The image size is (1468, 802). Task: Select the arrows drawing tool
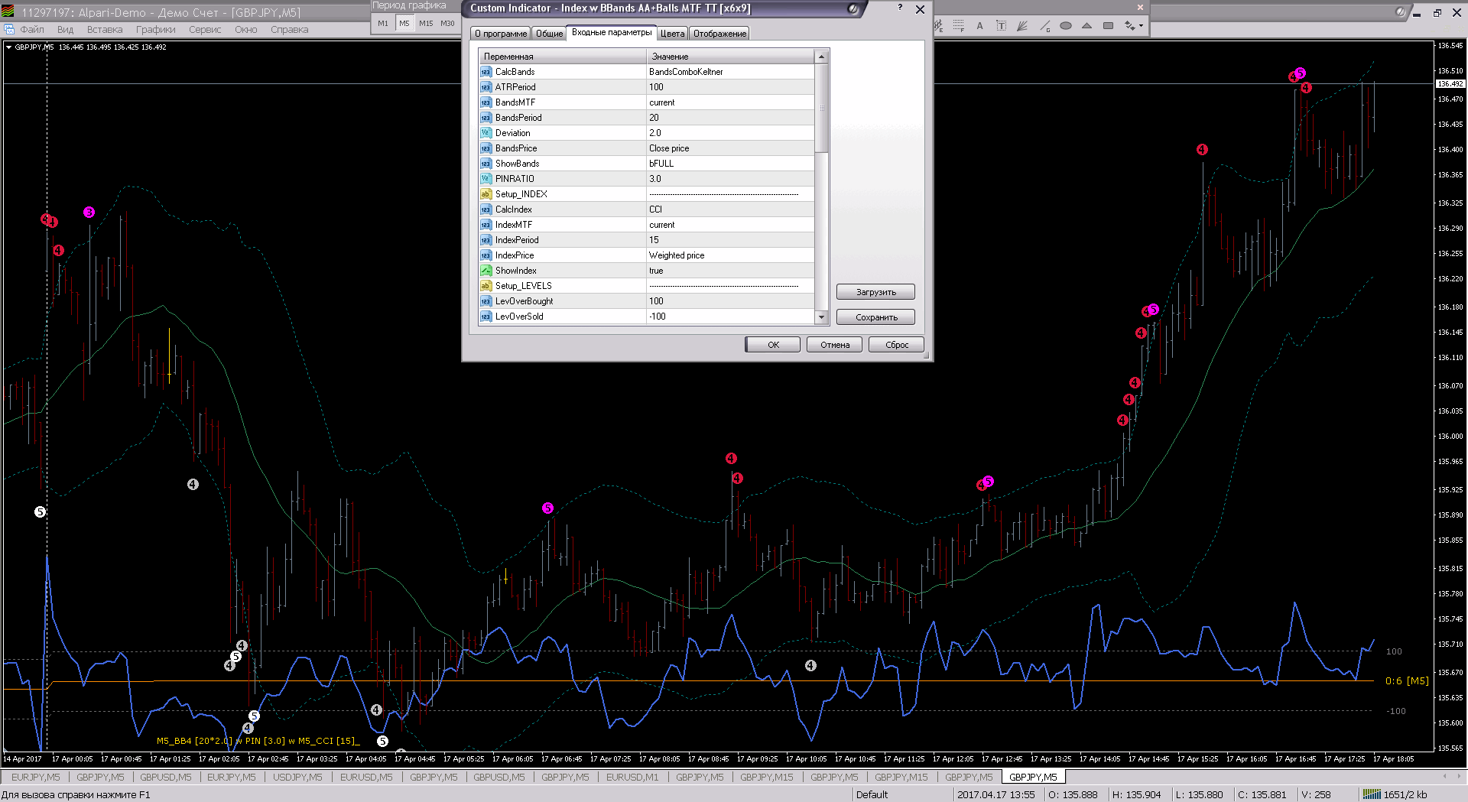1129,26
